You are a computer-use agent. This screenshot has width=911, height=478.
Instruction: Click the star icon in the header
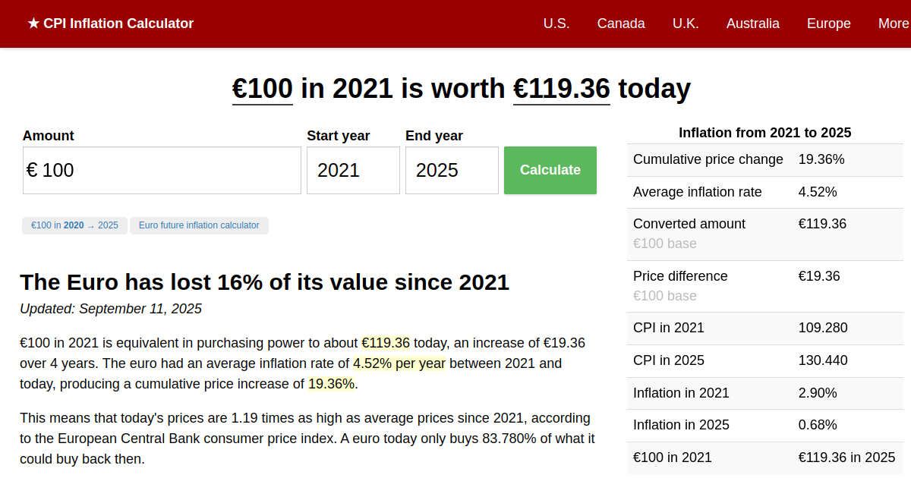click(32, 24)
